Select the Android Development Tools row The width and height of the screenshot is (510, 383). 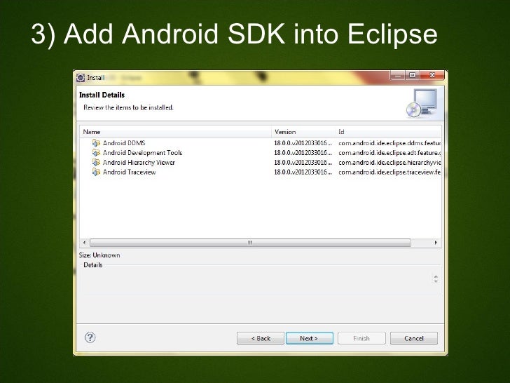[261, 152]
